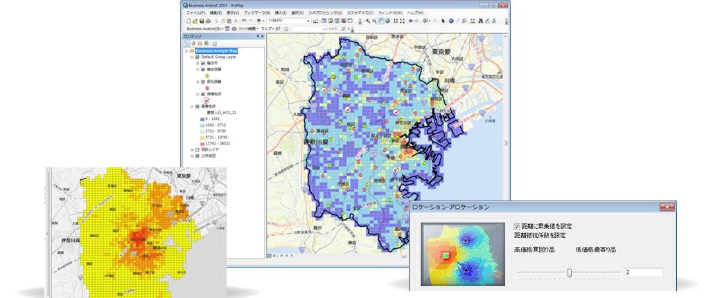Select the Pan hand tool

coord(382,21)
